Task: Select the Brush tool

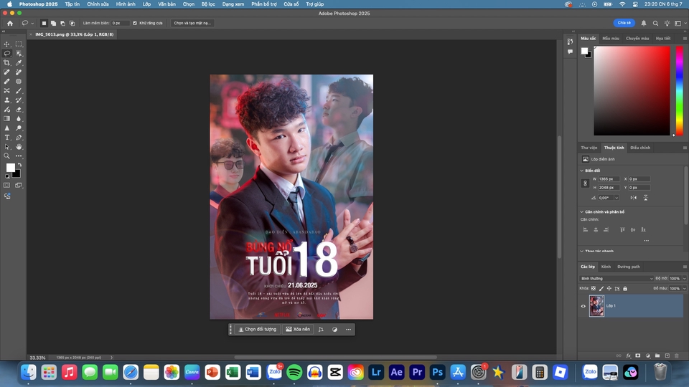Action: [x=19, y=91]
